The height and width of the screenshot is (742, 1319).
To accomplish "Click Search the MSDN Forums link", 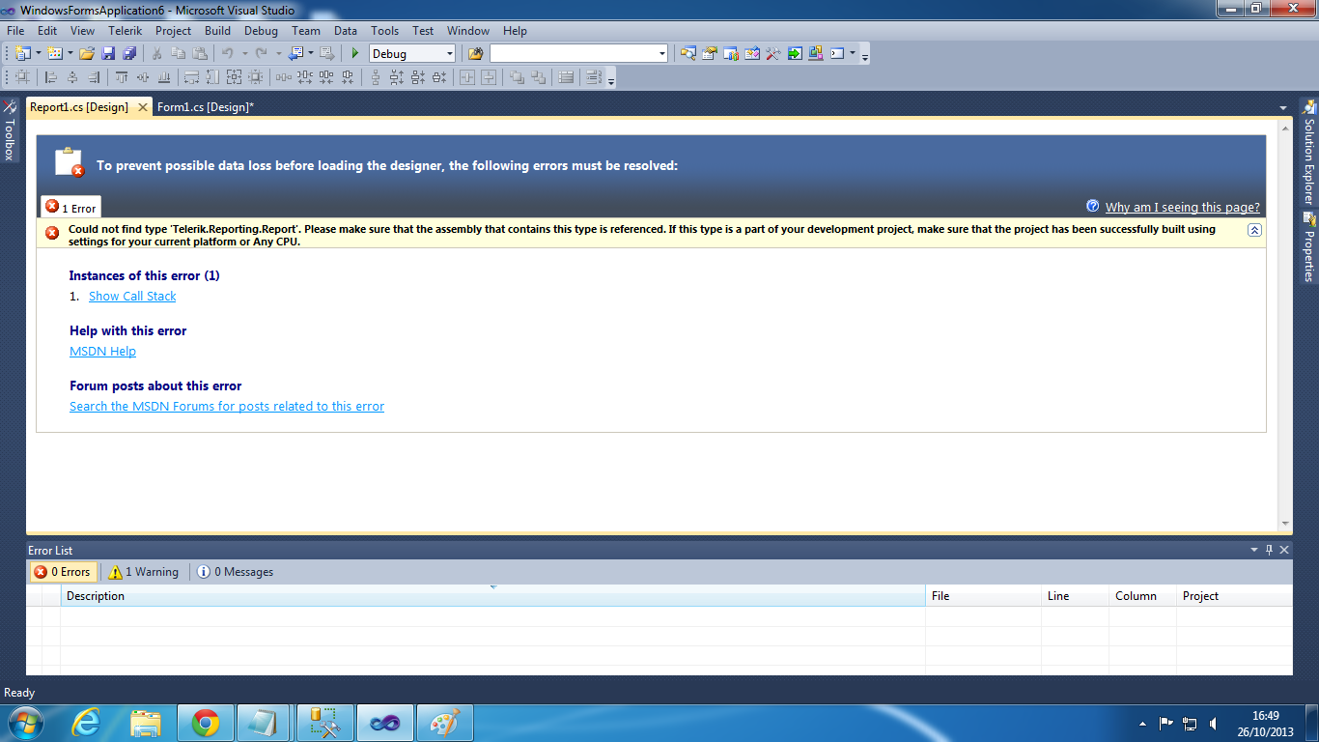I will coord(227,407).
